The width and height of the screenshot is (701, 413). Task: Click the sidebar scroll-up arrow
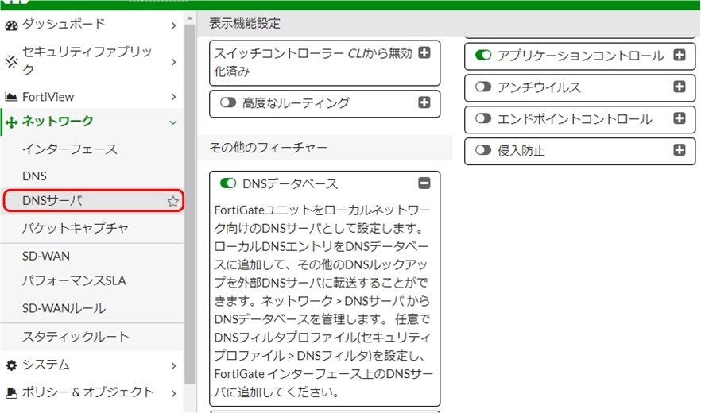pos(189,19)
